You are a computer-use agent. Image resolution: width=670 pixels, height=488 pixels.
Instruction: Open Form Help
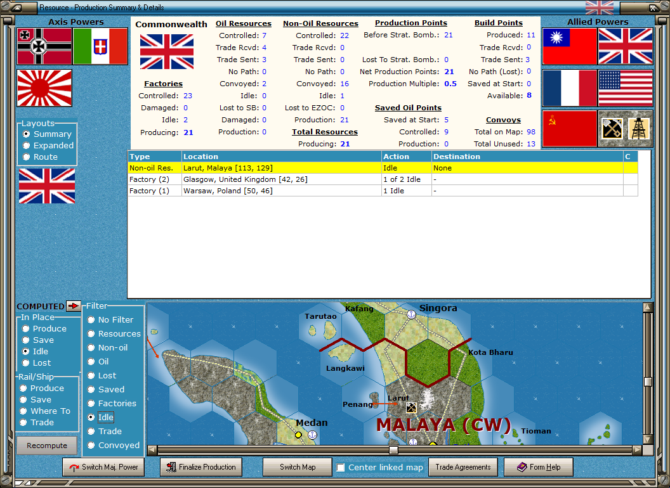pos(539,467)
